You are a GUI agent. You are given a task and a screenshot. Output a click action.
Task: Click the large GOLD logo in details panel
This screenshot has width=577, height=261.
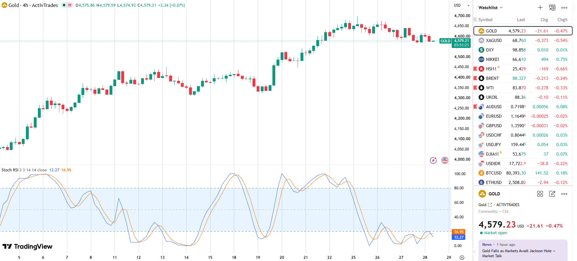coord(482,194)
